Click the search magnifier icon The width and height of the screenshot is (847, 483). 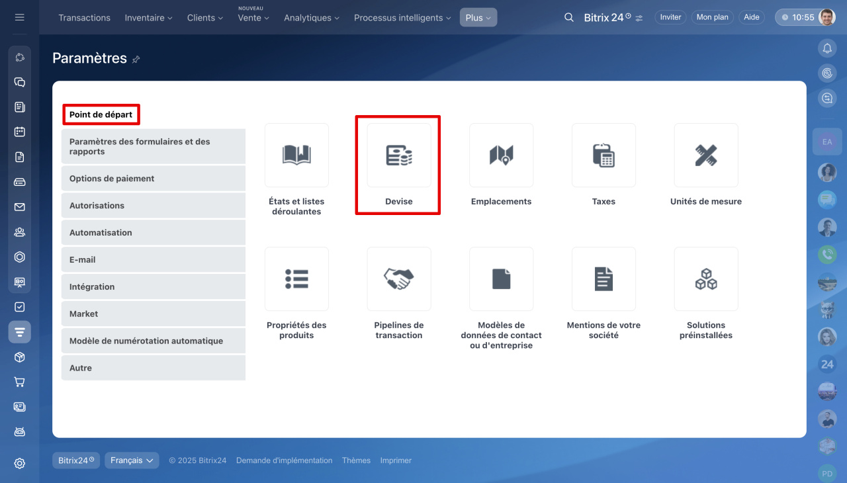click(569, 18)
